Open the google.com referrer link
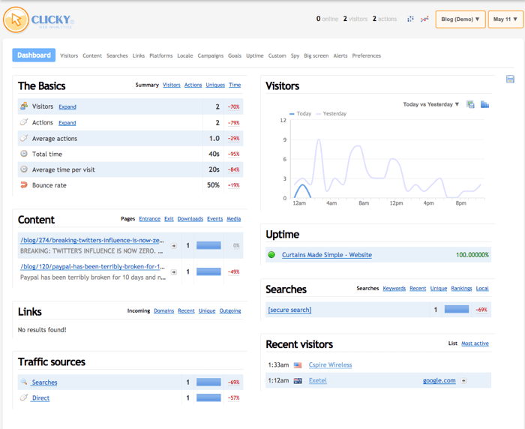 tap(439, 380)
